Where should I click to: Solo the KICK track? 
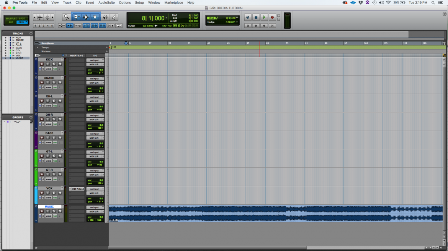(54, 64)
